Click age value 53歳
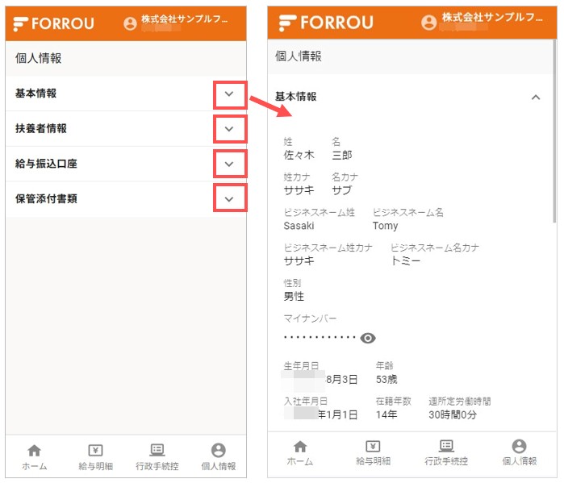Screen dimensions: 564x483 click(x=386, y=379)
